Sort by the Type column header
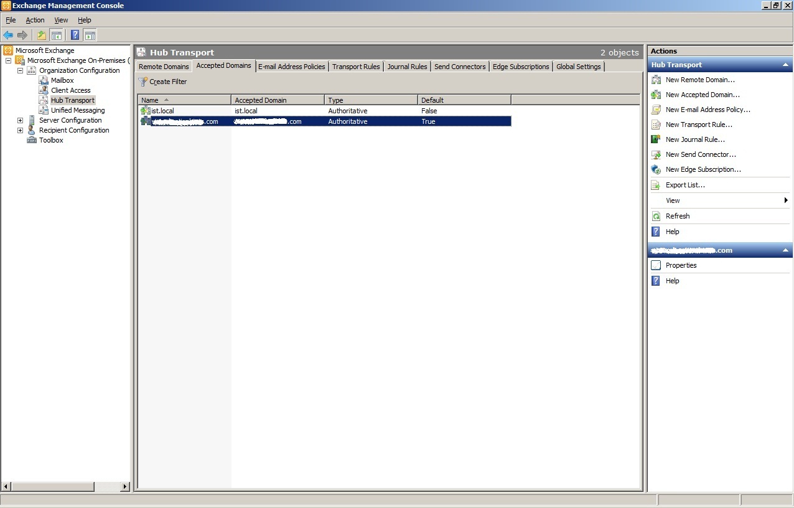Screen dimensions: 794x508 pyautogui.click(x=370, y=100)
